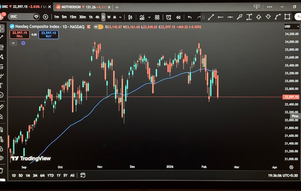This screenshot has width=301, height=191.
Task: Open the emoji icons tool in sidebar
Action: pos(2,95)
